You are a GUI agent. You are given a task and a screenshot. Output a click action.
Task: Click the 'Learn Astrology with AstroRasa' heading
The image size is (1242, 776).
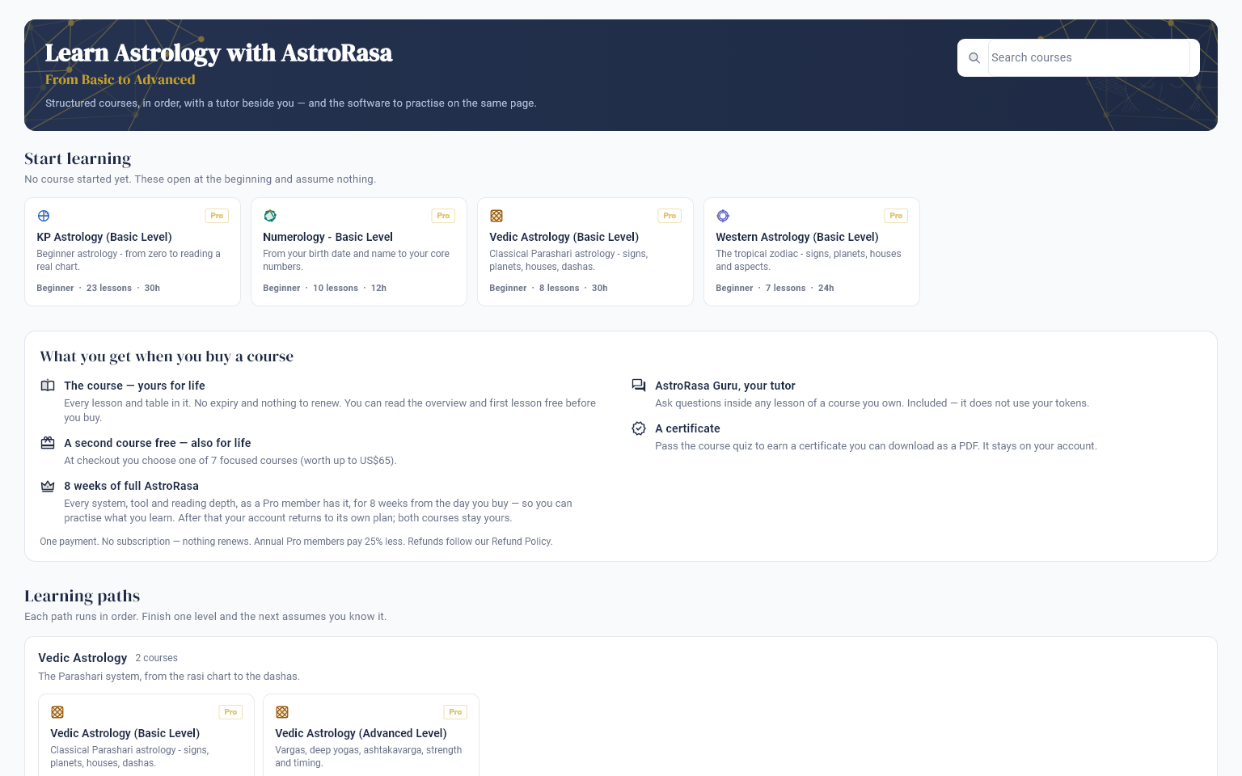coord(218,53)
